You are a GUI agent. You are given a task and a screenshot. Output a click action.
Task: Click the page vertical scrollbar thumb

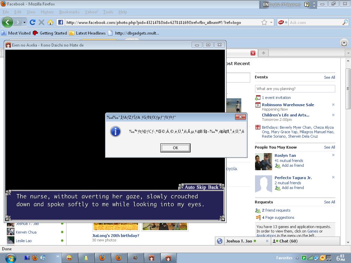click(348, 89)
